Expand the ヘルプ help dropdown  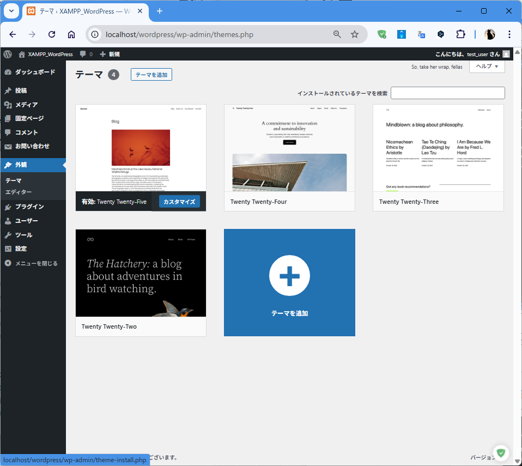click(487, 66)
